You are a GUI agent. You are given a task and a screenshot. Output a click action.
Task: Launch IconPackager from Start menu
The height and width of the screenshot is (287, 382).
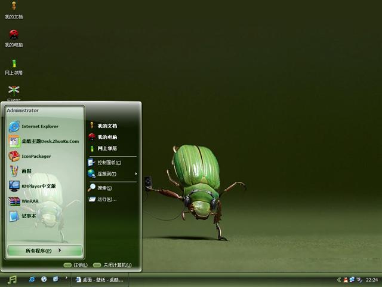(36, 156)
